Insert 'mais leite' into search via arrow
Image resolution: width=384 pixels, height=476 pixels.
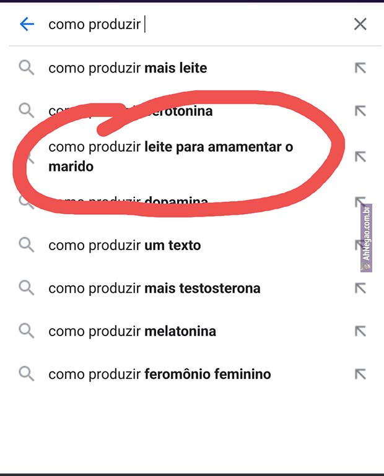[x=360, y=68]
